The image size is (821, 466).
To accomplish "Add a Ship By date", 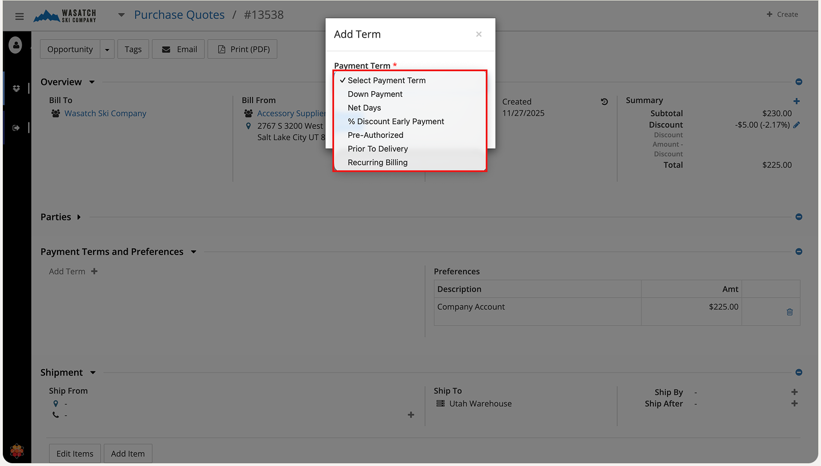I will tap(794, 392).
